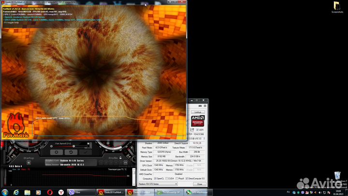348x196 pixels.
Task: Open GPU-Z hamburger menu icon
Action: coord(205,106)
